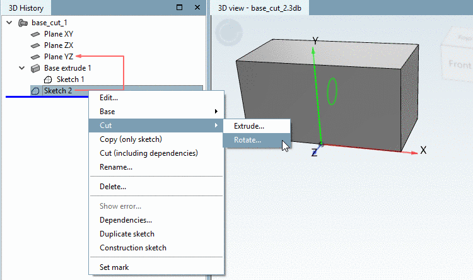The width and height of the screenshot is (473, 280).
Task: Maximize the 3D History panel
Action: (180, 7)
